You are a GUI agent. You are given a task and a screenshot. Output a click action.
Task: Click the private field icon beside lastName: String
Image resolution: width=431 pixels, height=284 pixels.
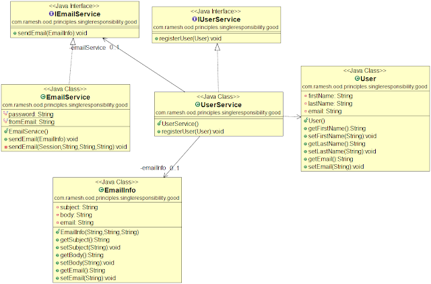click(x=305, y=104)
